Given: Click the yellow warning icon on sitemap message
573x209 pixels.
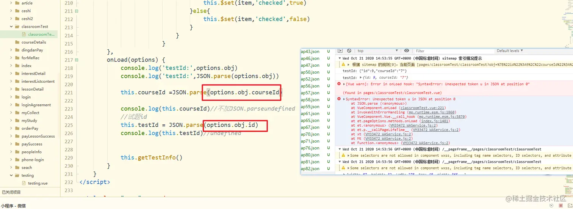Looking at the screenshot, I should click(344, 65).
